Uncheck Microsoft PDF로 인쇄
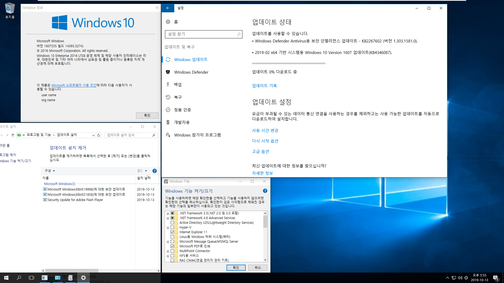Image resolution: width=504 pixels, height=283 pixels. pyautogui.click(x=172, y=246)
